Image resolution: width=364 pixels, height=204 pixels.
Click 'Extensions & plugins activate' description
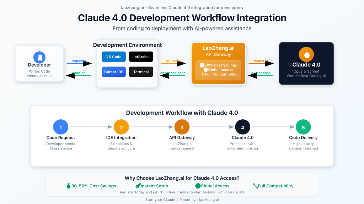point(121,146)
